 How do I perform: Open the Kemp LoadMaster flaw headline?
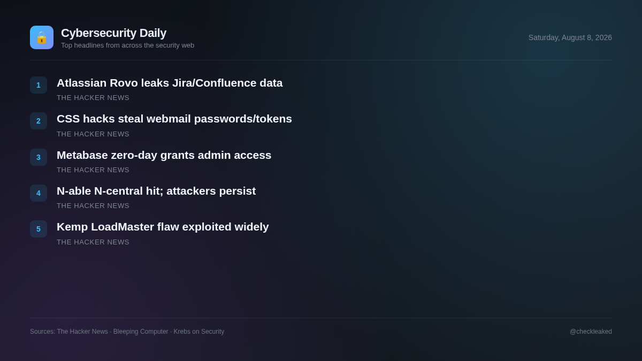click(x=163, y=227)
